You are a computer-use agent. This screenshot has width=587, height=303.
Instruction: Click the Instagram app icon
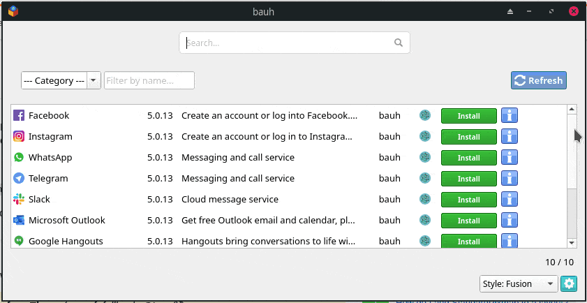(x=19, y=136)
